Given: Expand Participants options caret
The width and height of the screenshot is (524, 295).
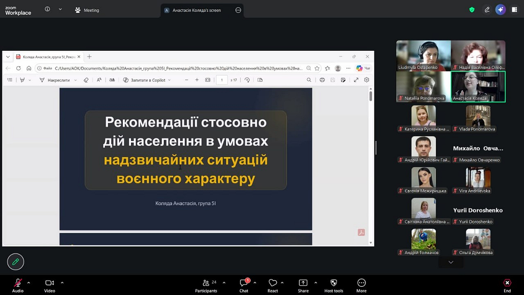Looking at the screenshot, I should click(x=224, y=283).
